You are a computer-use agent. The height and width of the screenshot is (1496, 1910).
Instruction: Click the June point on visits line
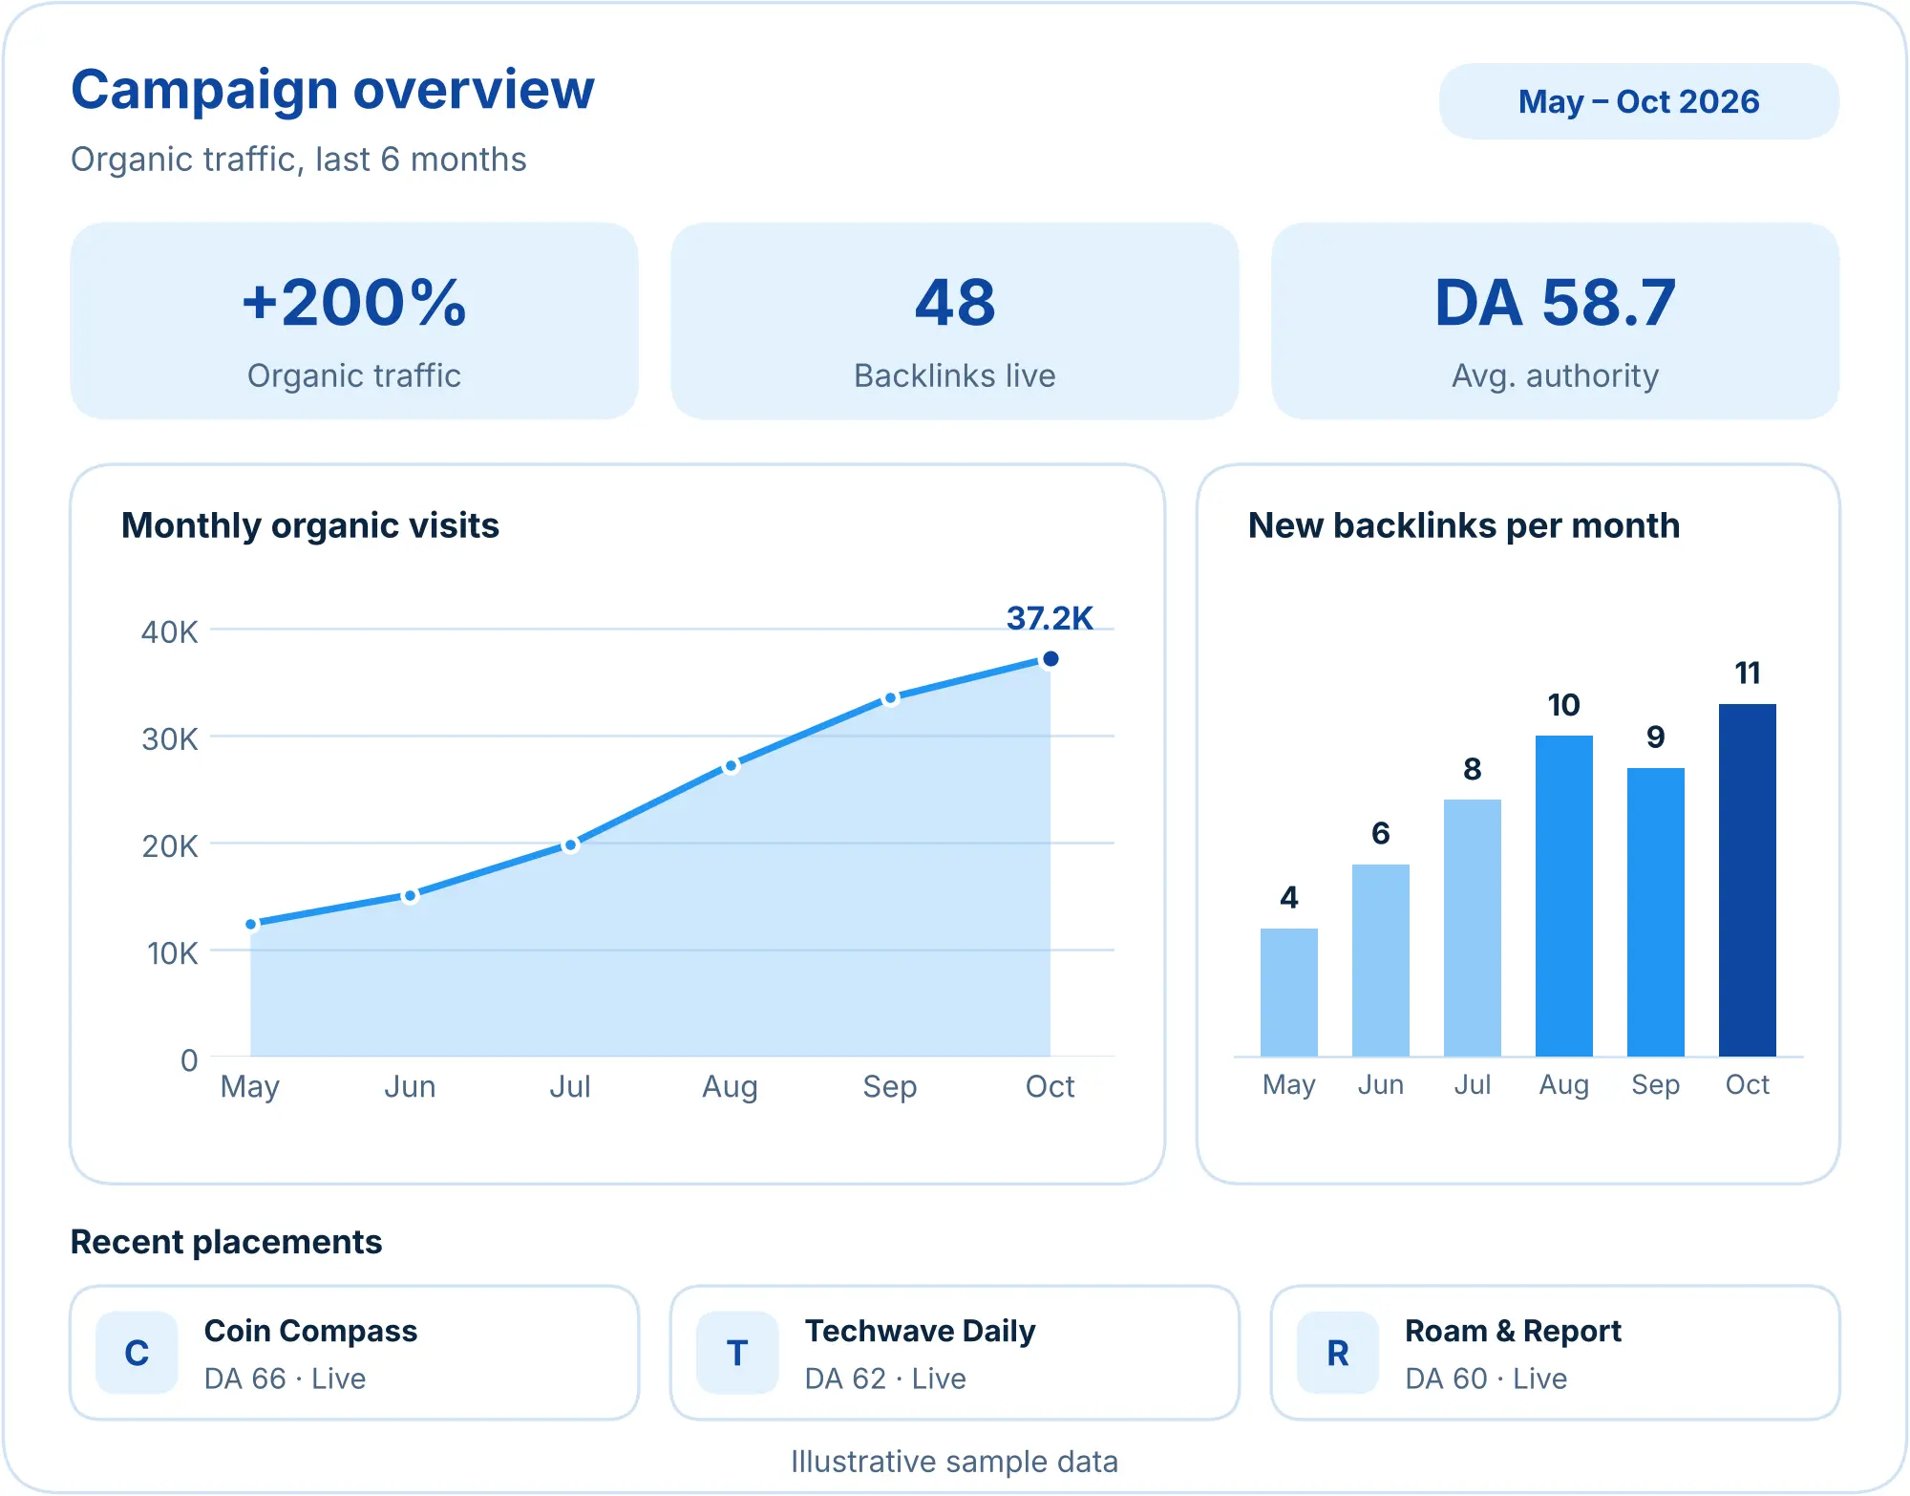tap(410, 896)
